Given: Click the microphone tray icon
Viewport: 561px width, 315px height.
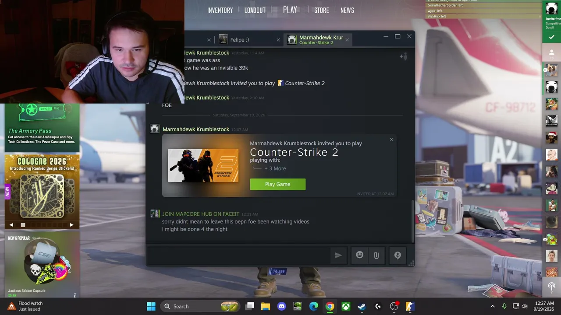Looking at the screenshot, I should pos(504,306).
